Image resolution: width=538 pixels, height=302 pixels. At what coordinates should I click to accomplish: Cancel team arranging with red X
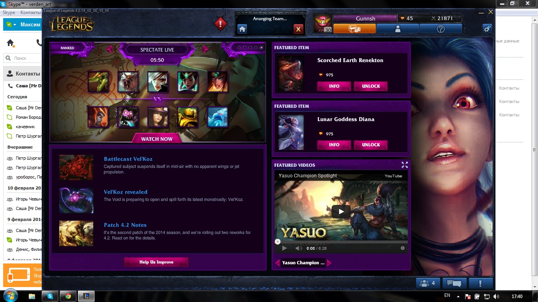point(298,29)
